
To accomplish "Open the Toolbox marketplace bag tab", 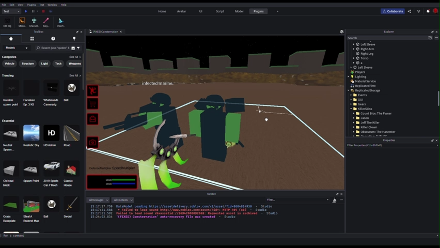I will coord(11,38).
